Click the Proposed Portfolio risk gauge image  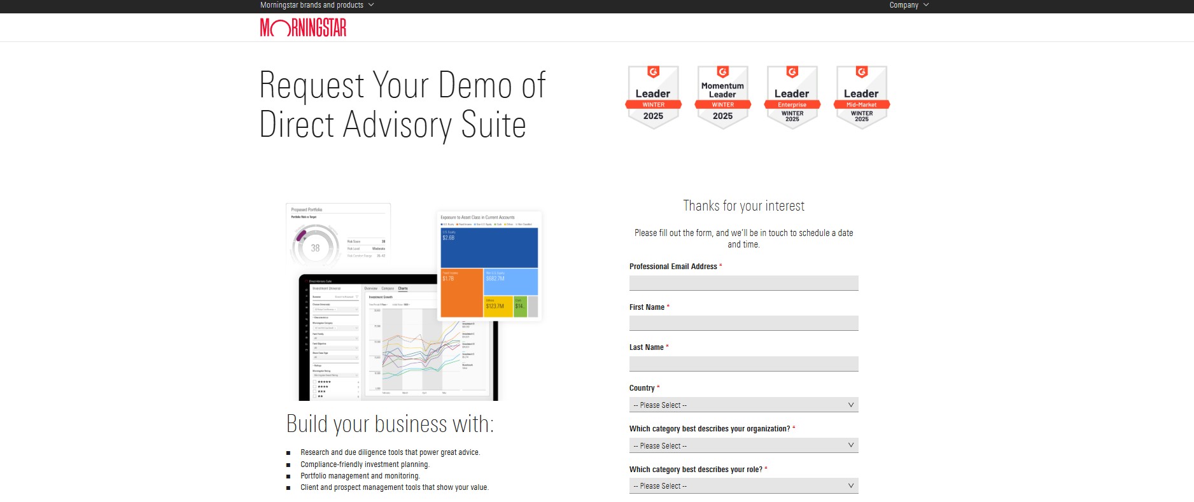[x=338, y=235]
